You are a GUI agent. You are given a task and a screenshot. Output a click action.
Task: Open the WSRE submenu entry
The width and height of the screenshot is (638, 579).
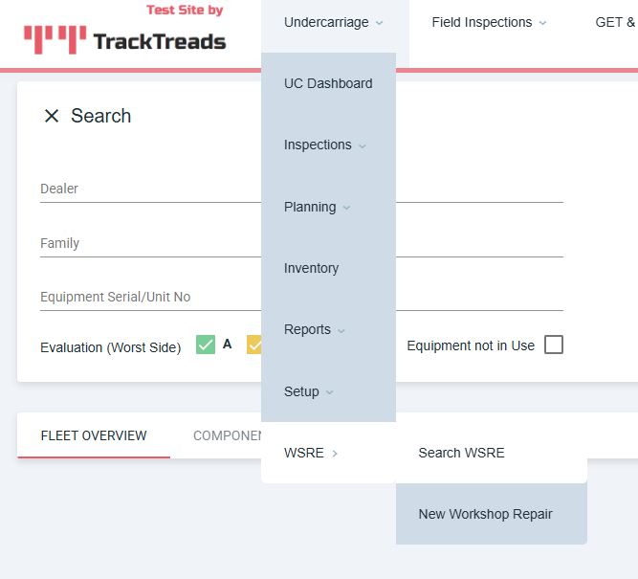[311, 453]
